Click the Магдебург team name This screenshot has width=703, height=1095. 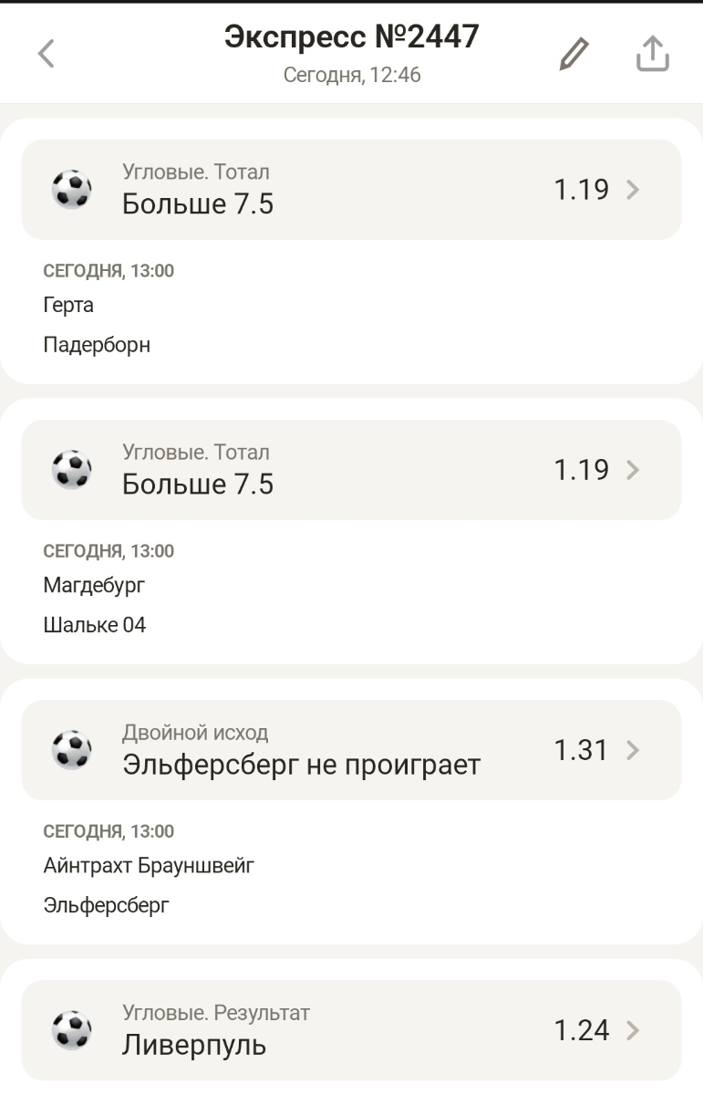coord(94,586)
